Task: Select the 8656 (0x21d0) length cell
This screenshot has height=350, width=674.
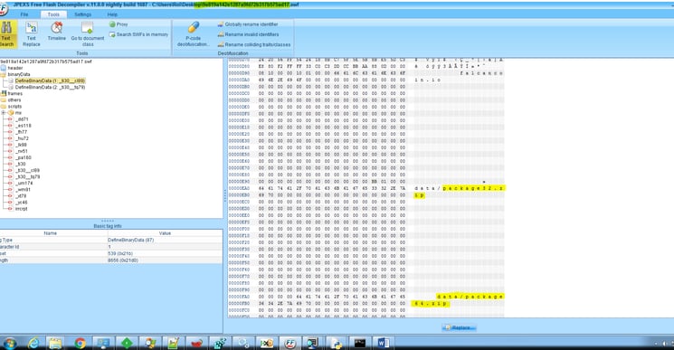Action: point(165,260)
